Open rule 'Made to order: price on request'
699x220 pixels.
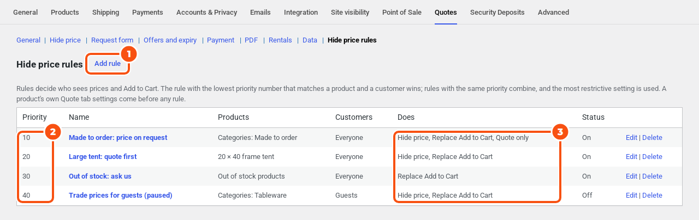pyautogui.click(x=118, y=138)
